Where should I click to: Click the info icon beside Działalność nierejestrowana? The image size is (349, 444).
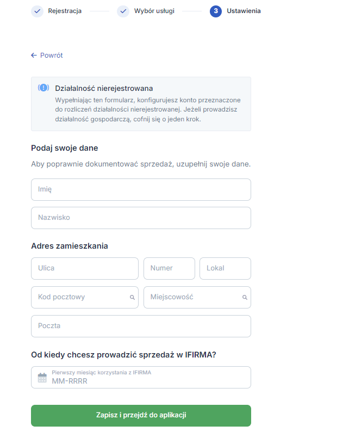point(43,88)
